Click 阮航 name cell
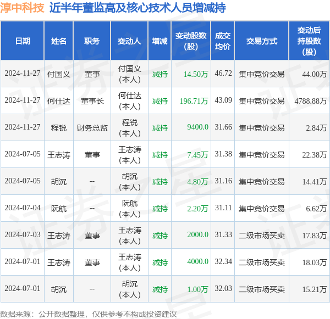330x319 pixels. (x=59, y=209)
